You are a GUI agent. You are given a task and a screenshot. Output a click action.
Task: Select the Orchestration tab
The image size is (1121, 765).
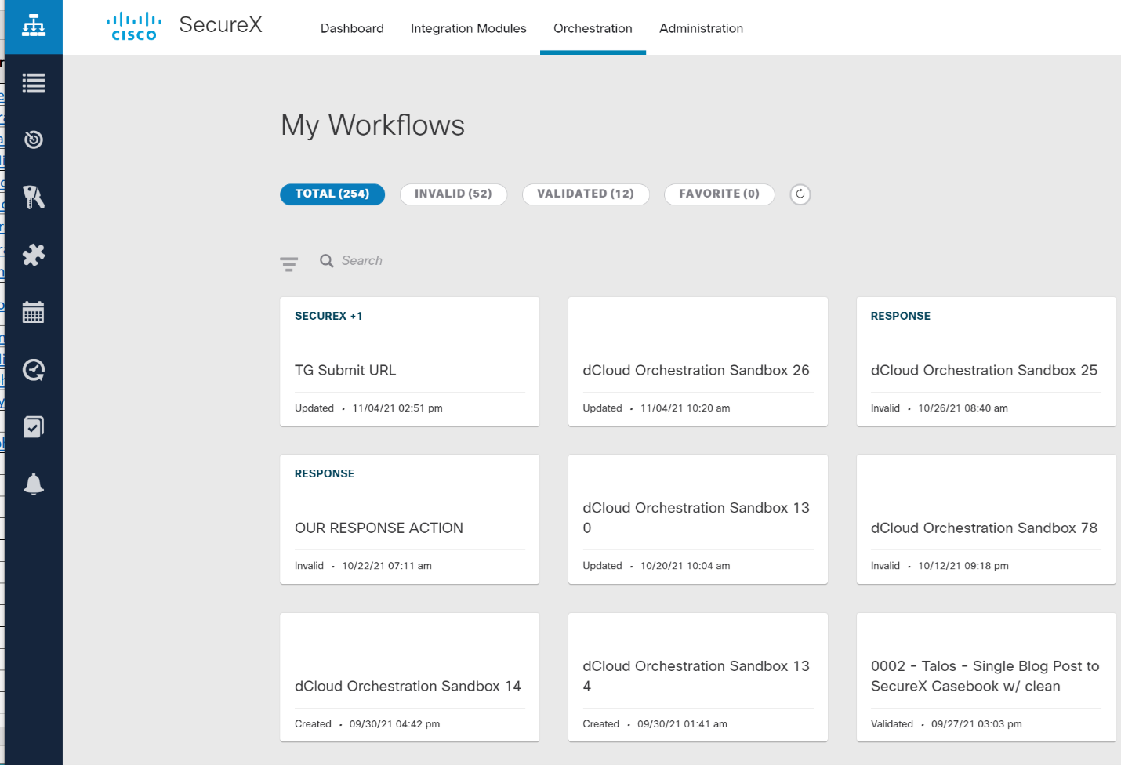[593, 28]
